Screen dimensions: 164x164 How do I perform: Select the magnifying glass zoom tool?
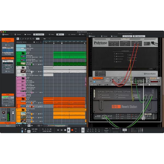pyautogui.click(x=31, y=39)
